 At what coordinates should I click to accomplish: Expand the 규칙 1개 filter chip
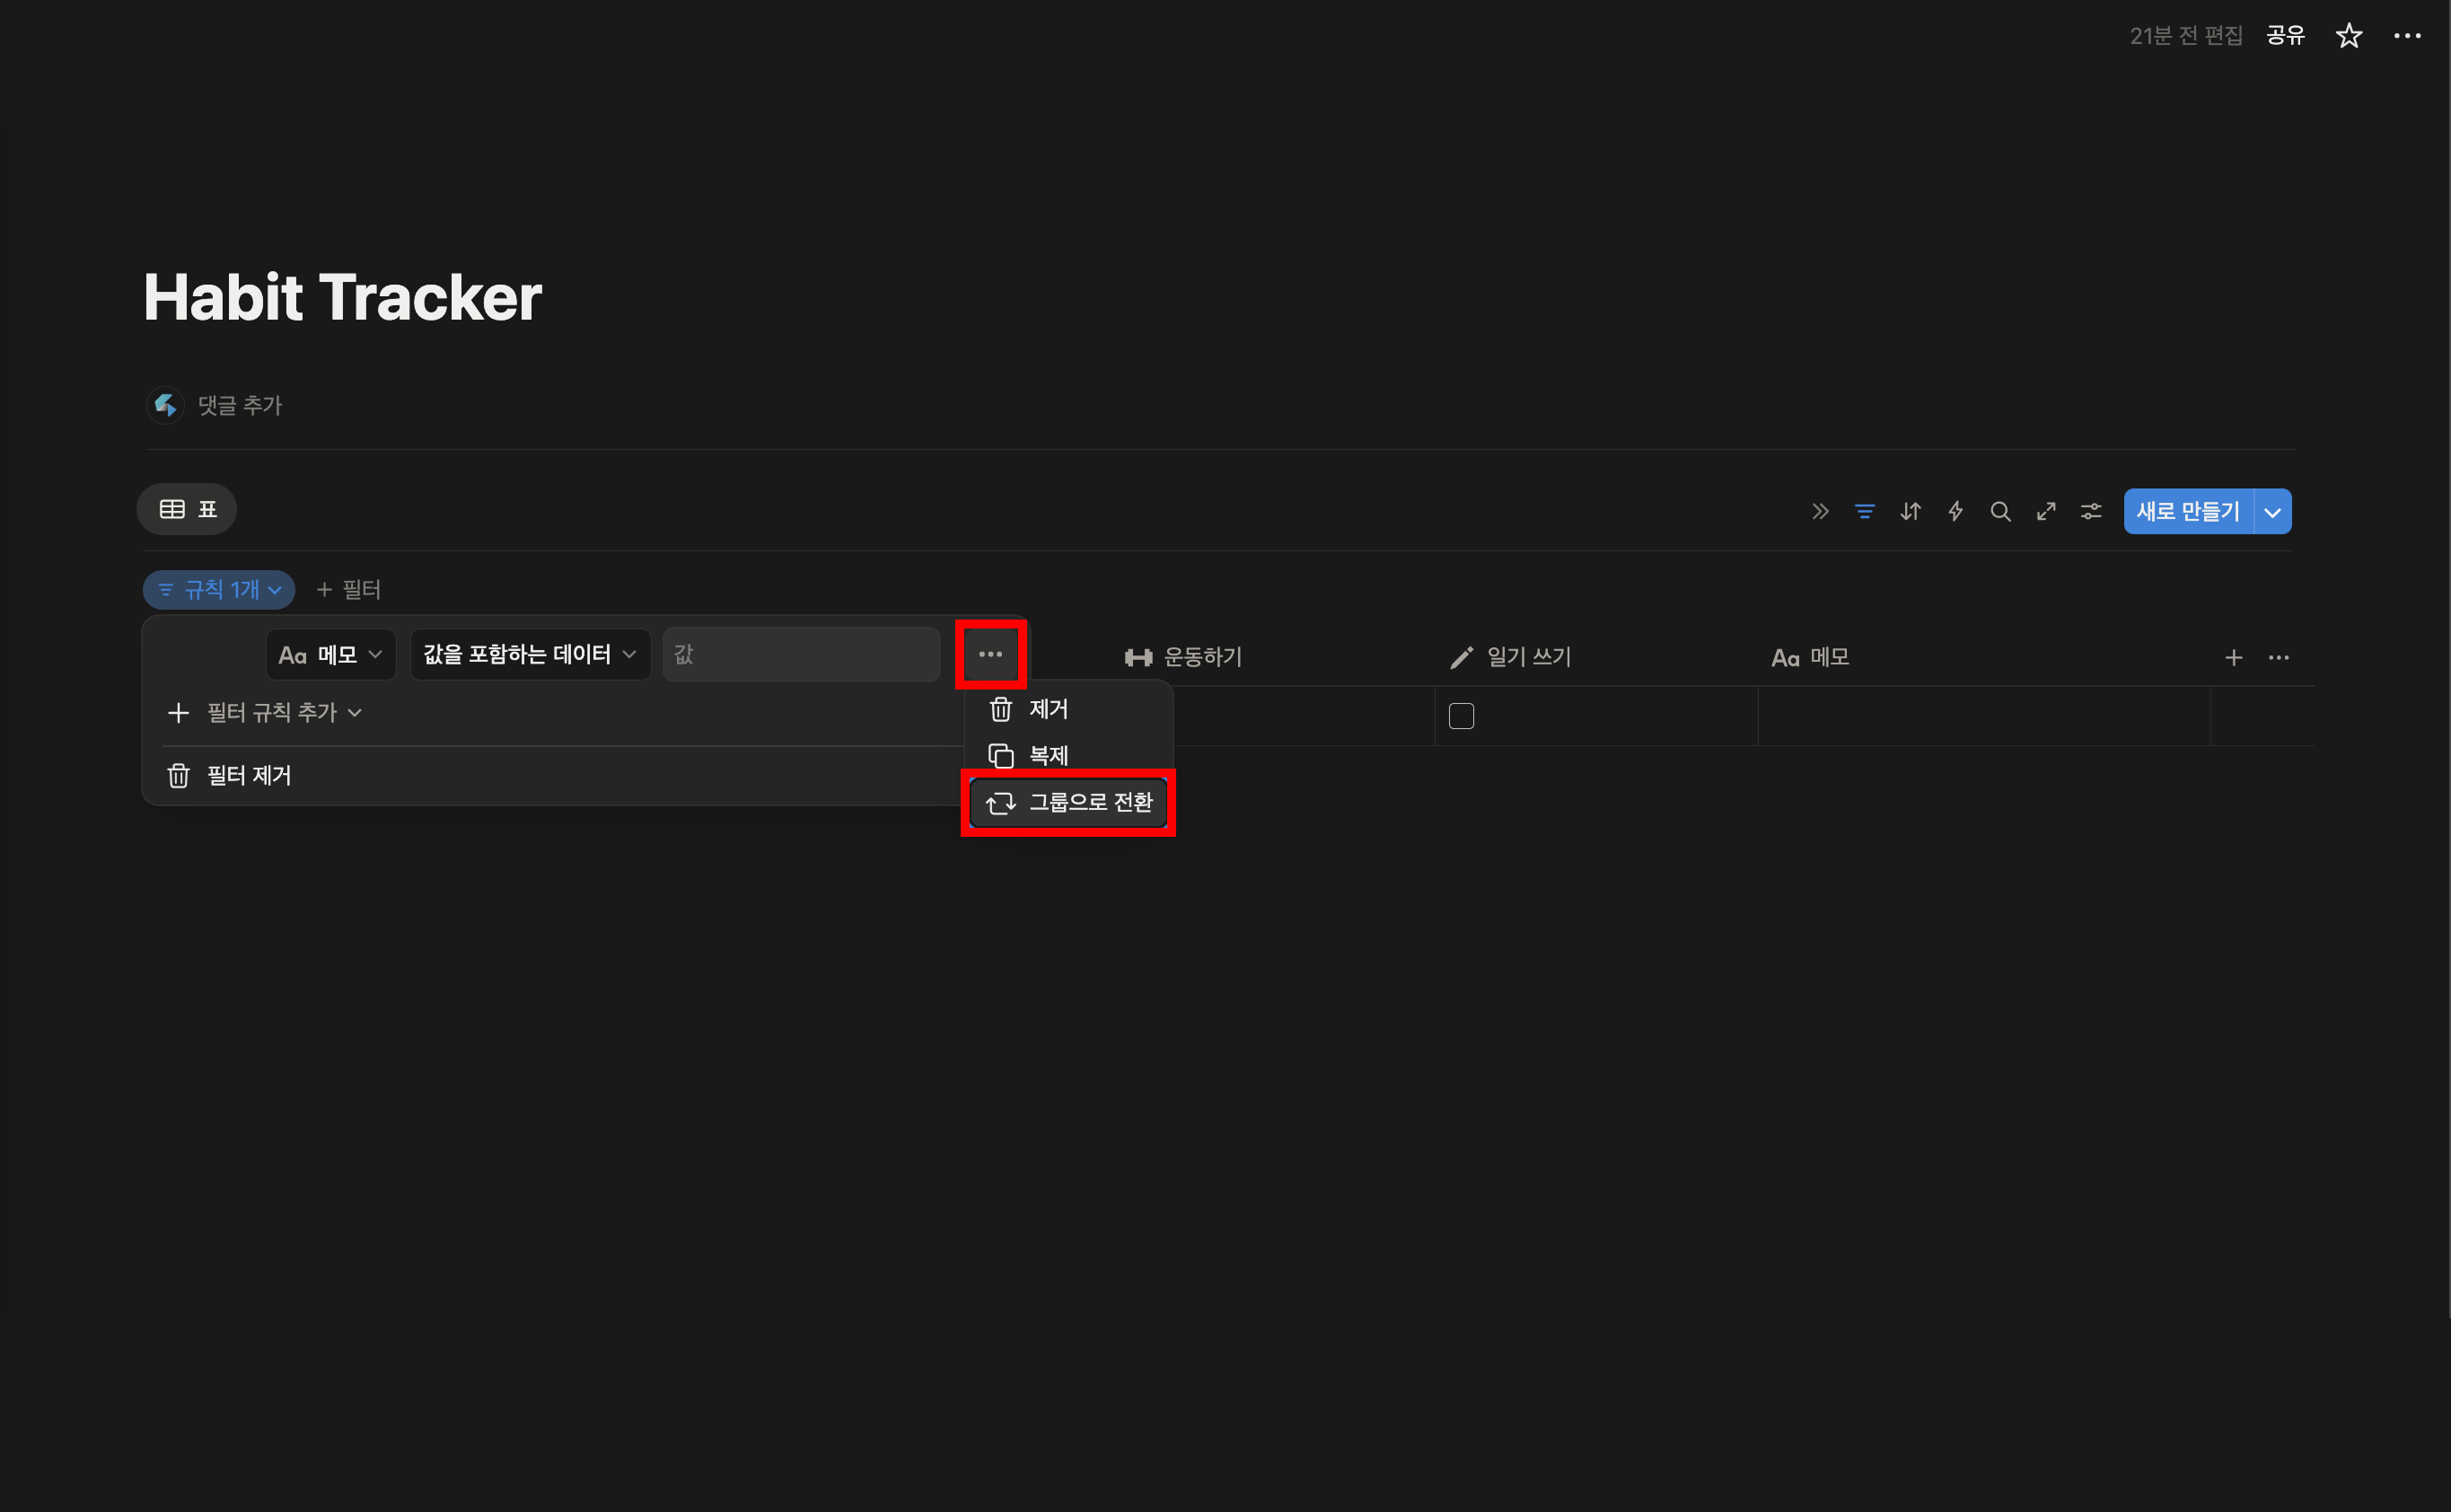[x=219, y=590]
